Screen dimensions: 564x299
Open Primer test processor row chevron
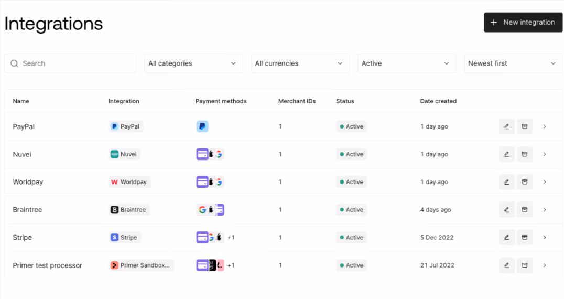coord(545,265)
